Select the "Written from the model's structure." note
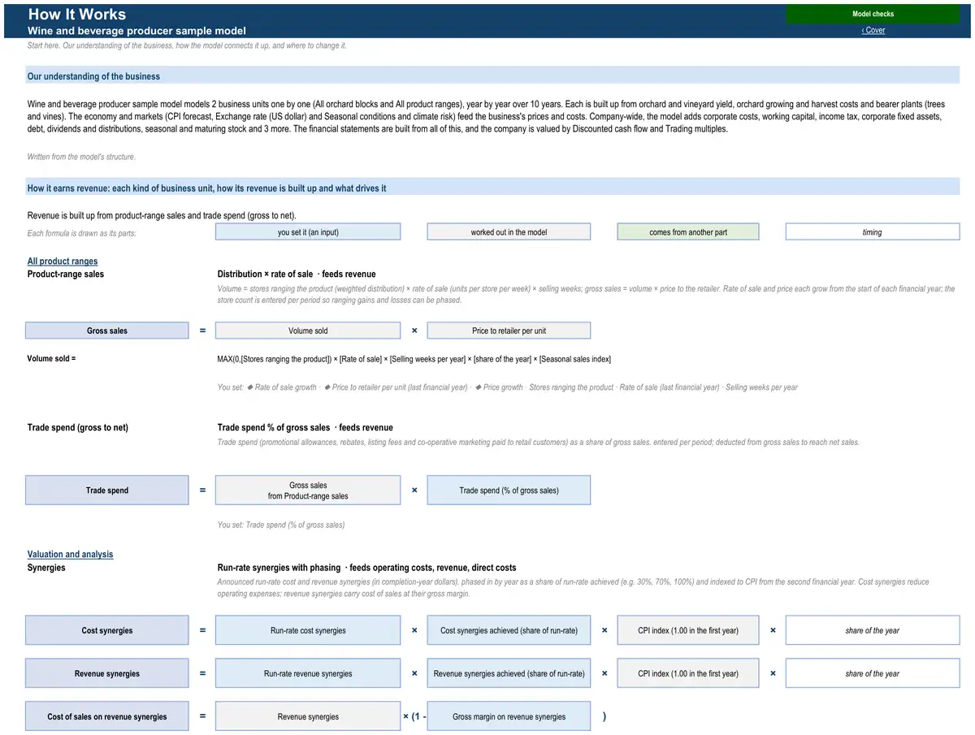 [x=81, y=157]
